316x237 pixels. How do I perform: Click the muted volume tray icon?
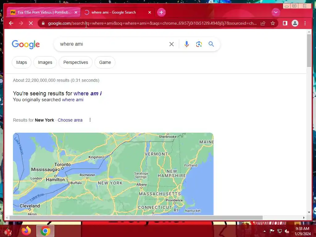287,231
